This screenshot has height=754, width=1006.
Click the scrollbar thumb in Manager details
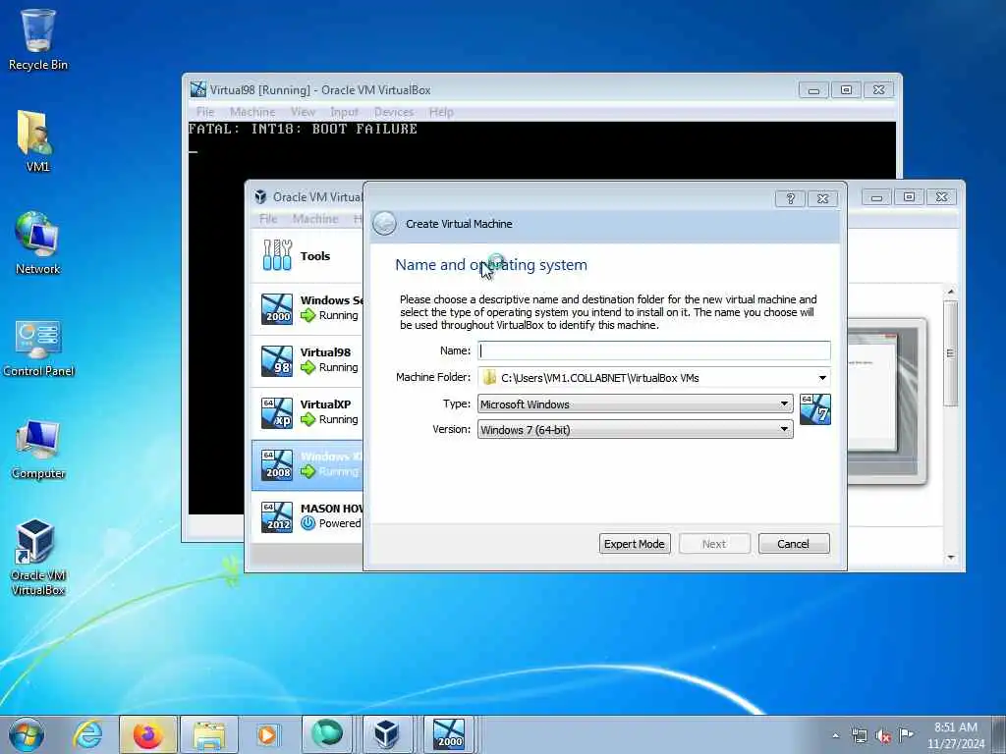click(x=951, y=352)
